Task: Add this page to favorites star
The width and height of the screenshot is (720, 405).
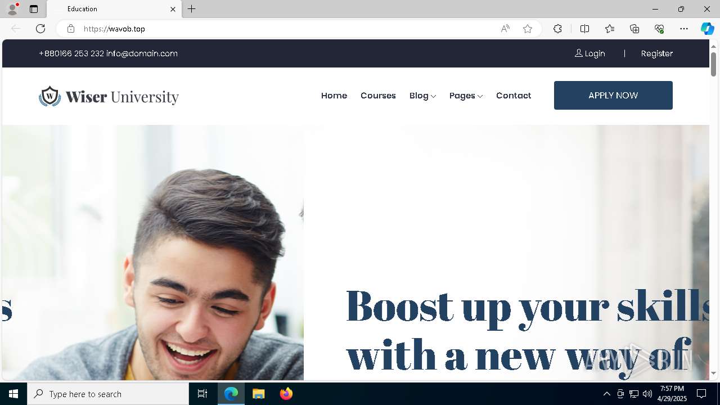Action: point(528,29)
